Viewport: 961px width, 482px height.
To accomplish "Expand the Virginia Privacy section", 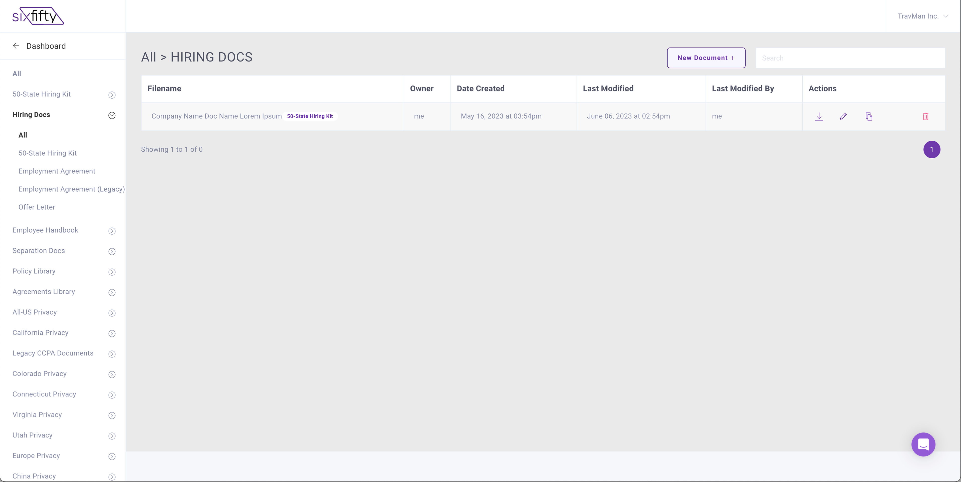I will pyautogui.click(x=112, y=415).
